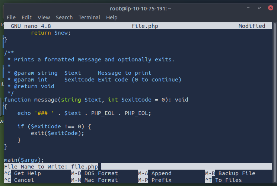Minimize the terminal window
This screenshot has height=186, width=277.
[249, 7]
